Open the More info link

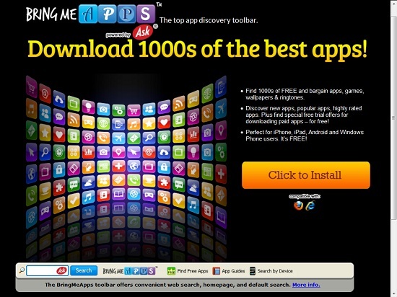(x=306, y=285)
